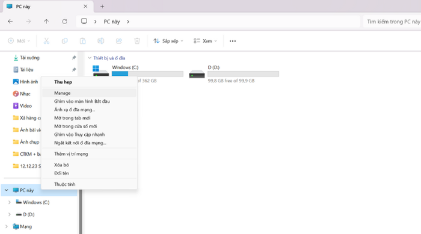Click the forward navigation arrow

[28, 22]
